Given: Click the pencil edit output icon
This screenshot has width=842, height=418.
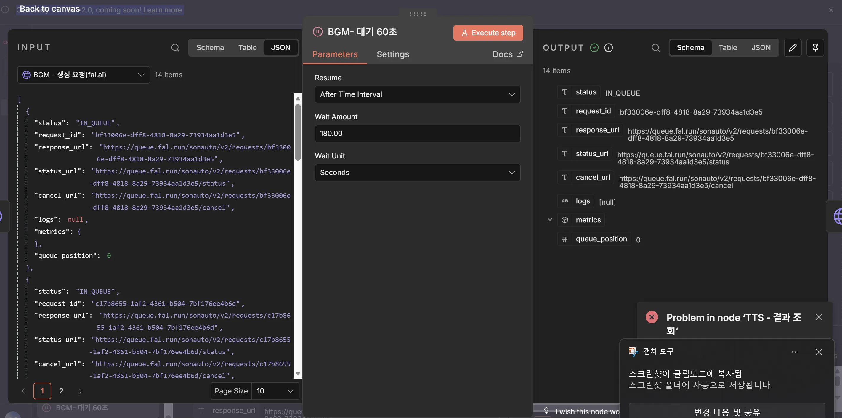Looking at the screenshot, I should (x=793, y=48).
